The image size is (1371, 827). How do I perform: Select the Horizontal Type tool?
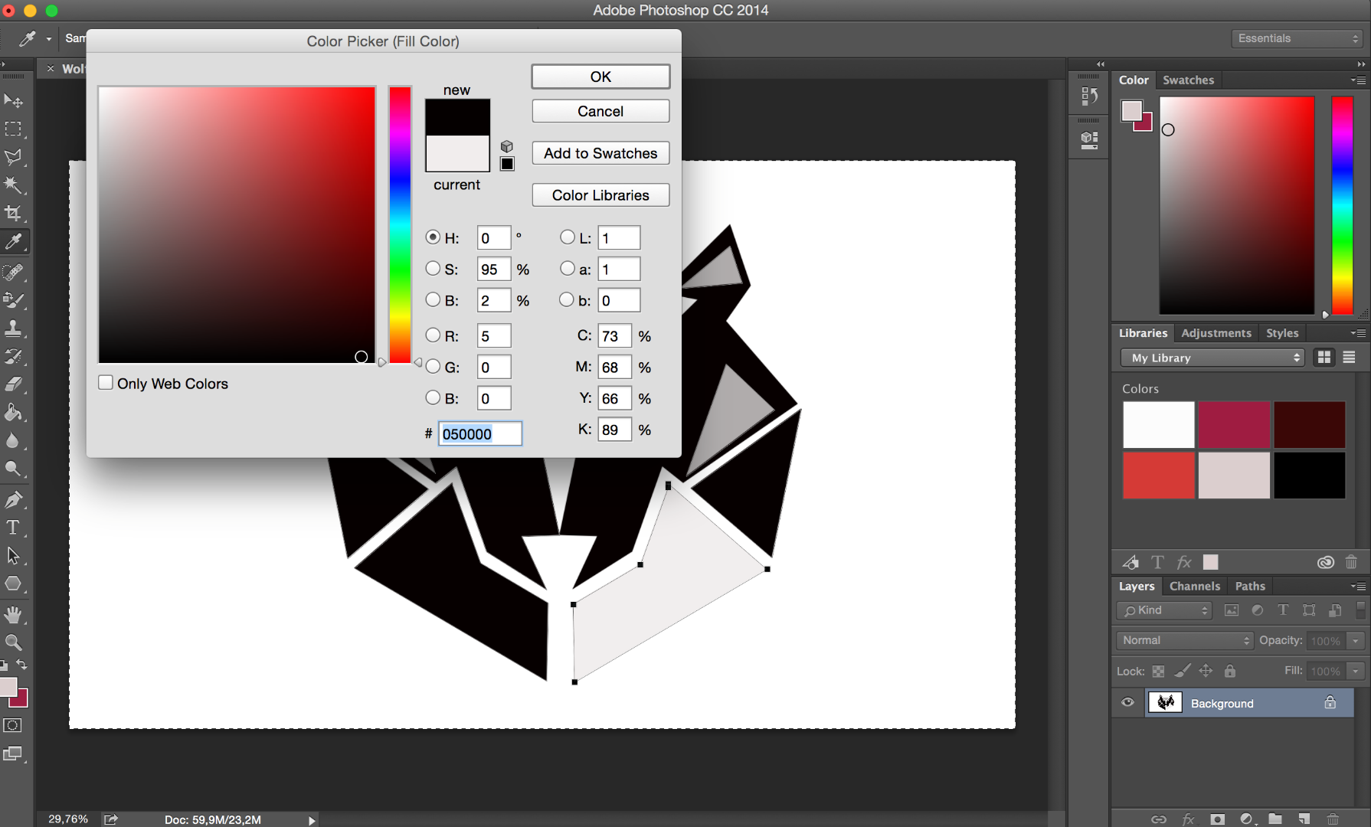tap(13, 528)
